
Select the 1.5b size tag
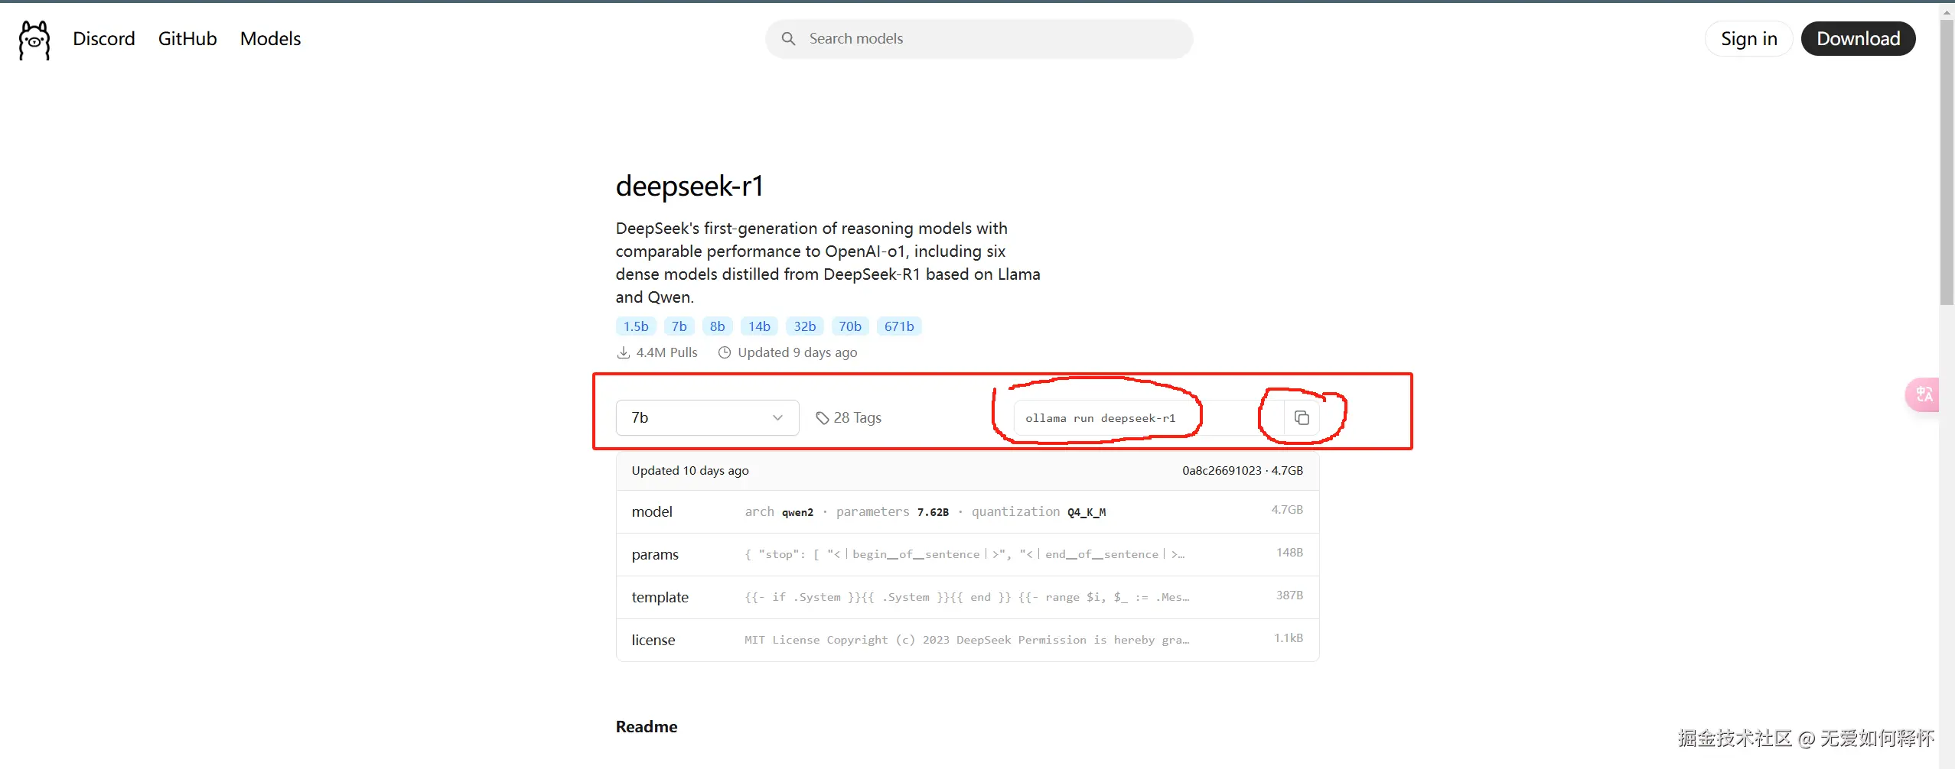point(636,326)
